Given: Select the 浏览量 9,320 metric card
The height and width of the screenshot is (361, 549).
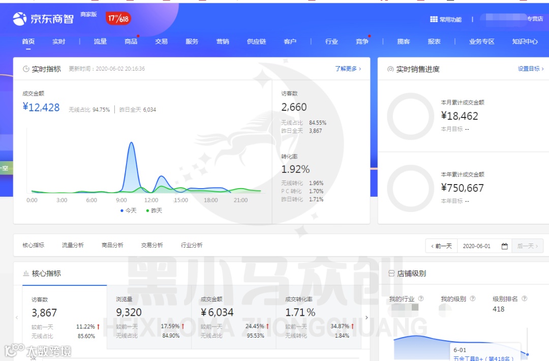Looking at the screenshot, I should (149, 317).
